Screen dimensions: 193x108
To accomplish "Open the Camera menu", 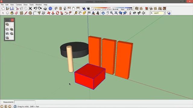I will [x=19, y=5].
